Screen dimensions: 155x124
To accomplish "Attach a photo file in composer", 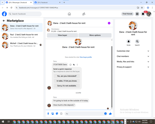I will click(x=53, y=114).
